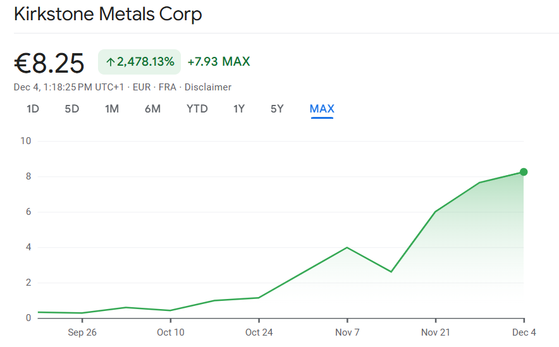
Task: Show the 1M chart view
Action: (112, 109)
